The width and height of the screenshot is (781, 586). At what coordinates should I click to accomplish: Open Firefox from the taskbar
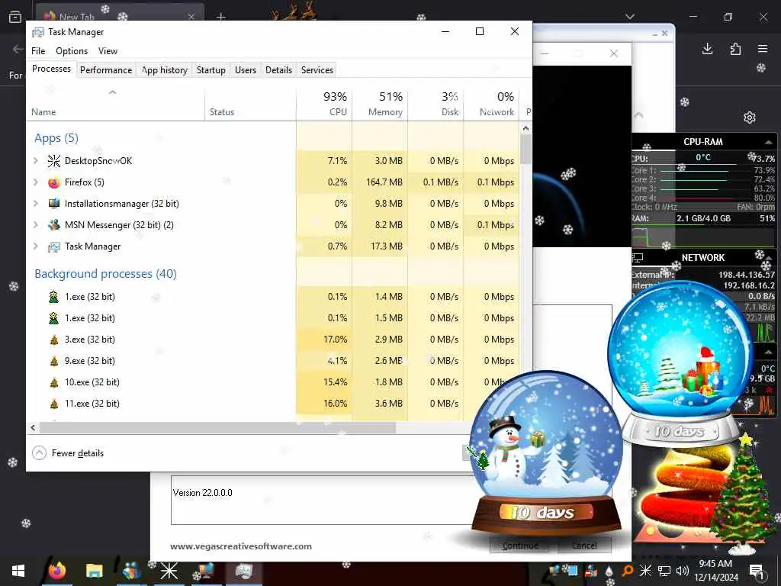coord(56,571)
